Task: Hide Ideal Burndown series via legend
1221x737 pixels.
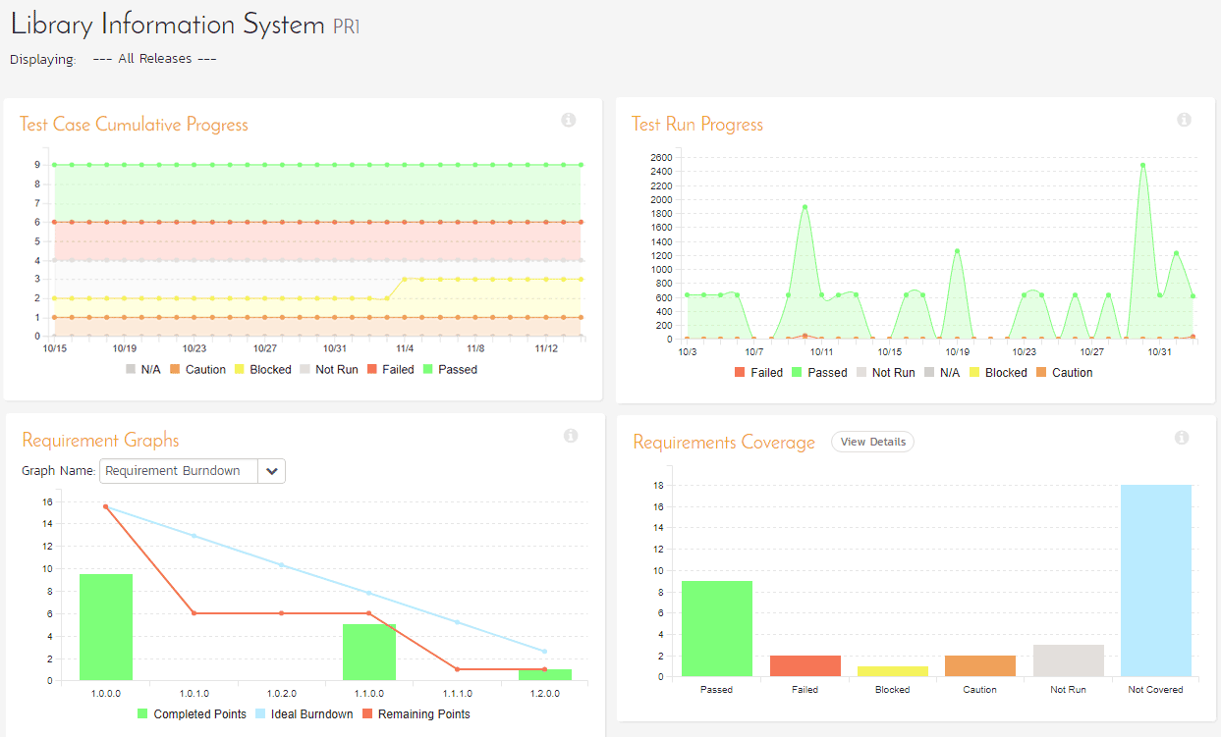Action: click(305, 714)
